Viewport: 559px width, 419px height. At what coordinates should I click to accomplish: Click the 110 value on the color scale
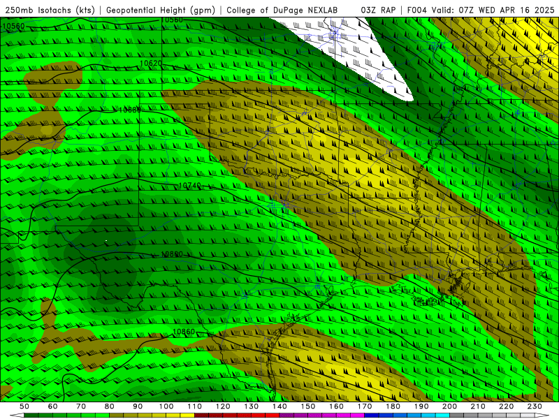tap(194, 406)
